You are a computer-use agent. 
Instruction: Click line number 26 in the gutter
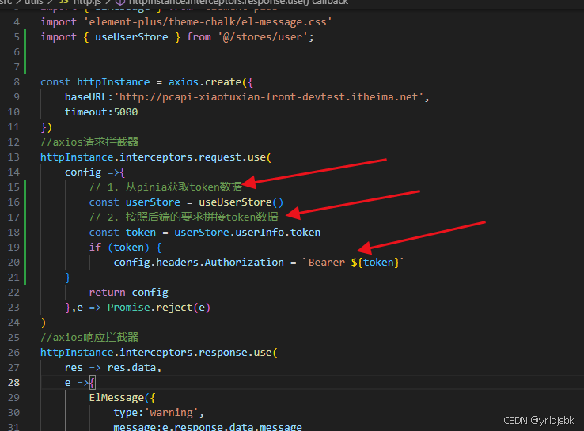(x=13, y=353)
